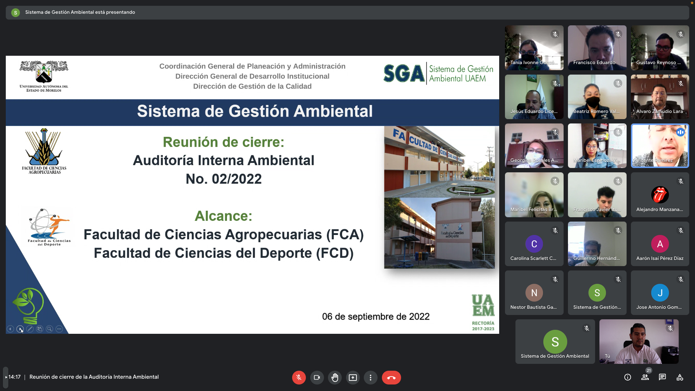Select Guillermo Hernánd... video tile
Viewport: 695px width, 391px height.
coord(597,244)
